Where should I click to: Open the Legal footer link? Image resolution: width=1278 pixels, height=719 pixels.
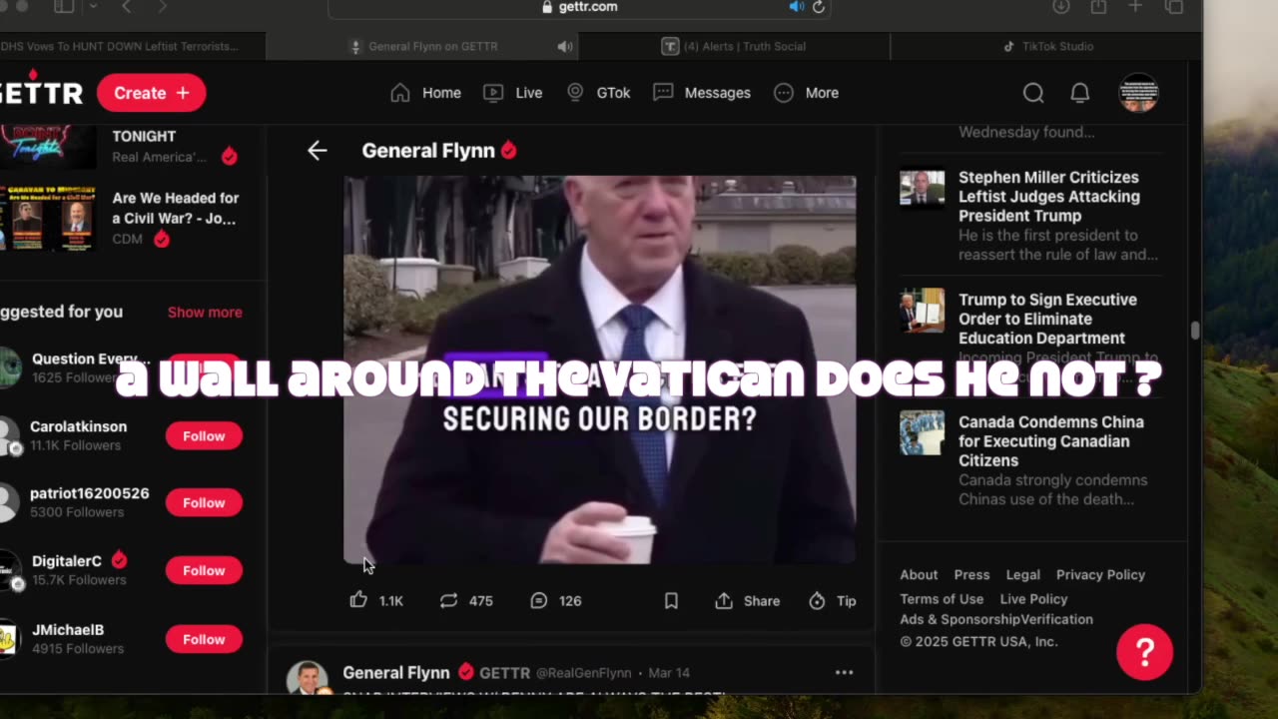point(1022,575)
